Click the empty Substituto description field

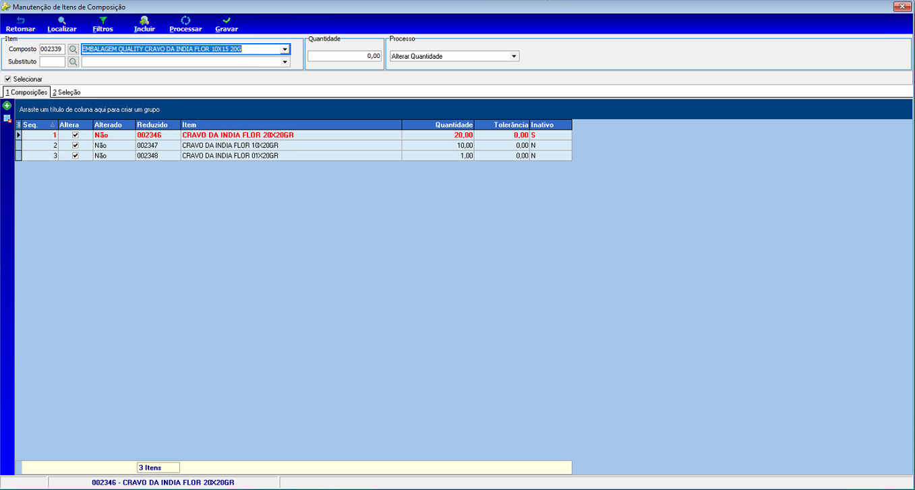click(181, 62)
